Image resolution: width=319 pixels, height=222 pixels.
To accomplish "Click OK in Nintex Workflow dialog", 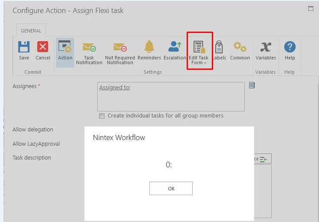I will coord(171,189).
